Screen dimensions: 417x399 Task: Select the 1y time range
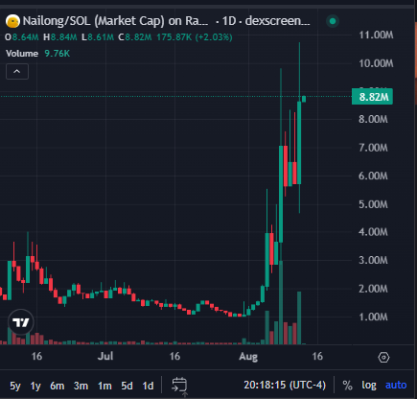click(x=35, y=386)
